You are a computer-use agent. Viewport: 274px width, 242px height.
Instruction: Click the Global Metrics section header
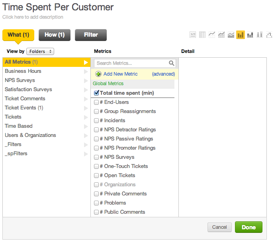133,84
